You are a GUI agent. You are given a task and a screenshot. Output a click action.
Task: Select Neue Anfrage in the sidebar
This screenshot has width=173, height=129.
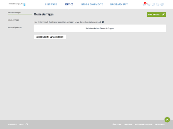coord(13,20)
